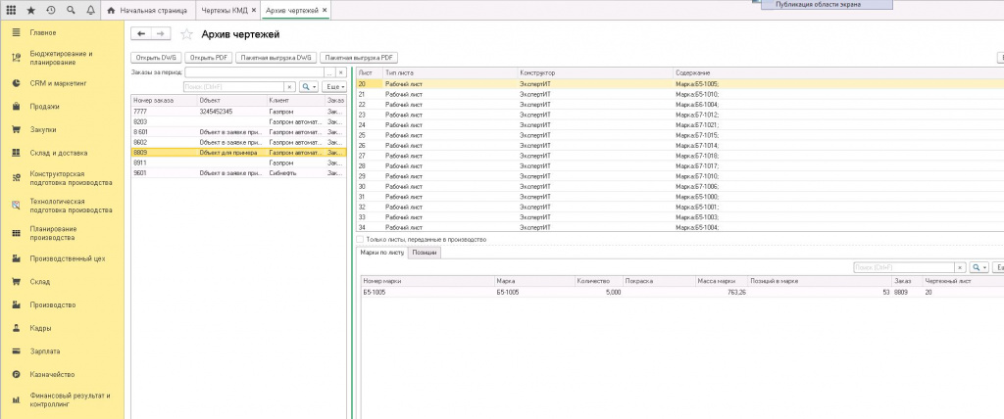The image size is (1004, 419).
Task: Click orders list Поиск (Ctrl+F) field
Action: point(233,87)
